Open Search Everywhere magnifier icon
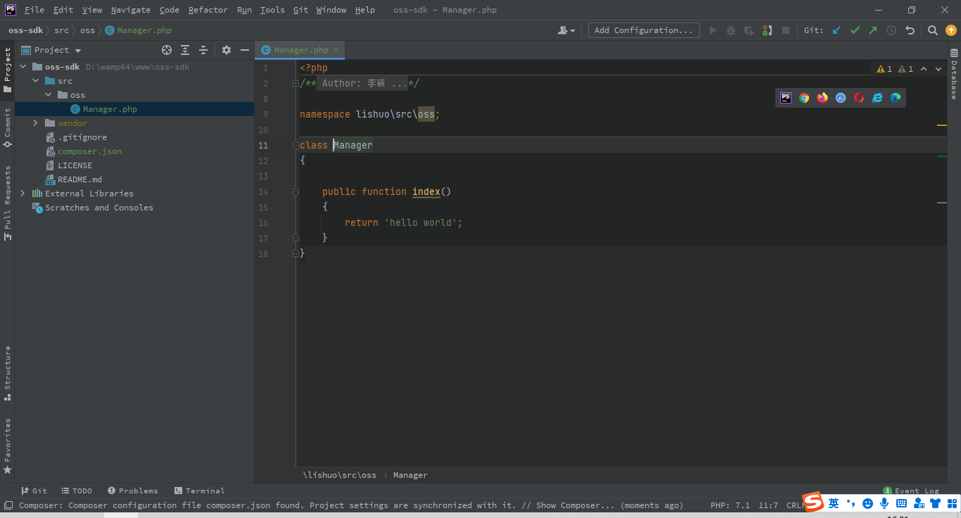The height and width of the screenshot is (518, 961). [x=932, y=30]
